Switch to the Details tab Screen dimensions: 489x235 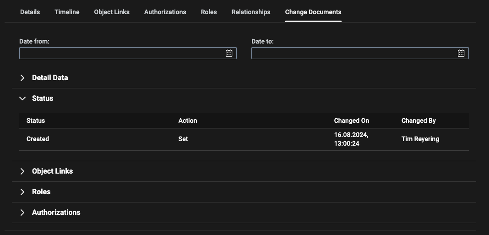point(30,12)
